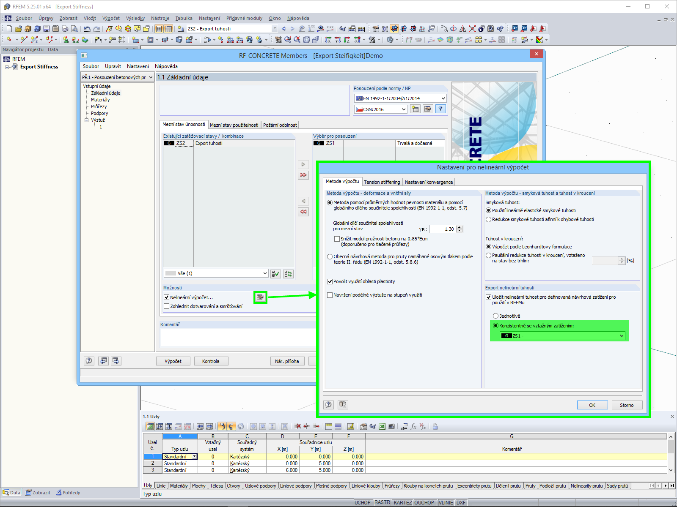Increase the γR value with the up spinner
677x507 pixels.
tap(460, 227)
